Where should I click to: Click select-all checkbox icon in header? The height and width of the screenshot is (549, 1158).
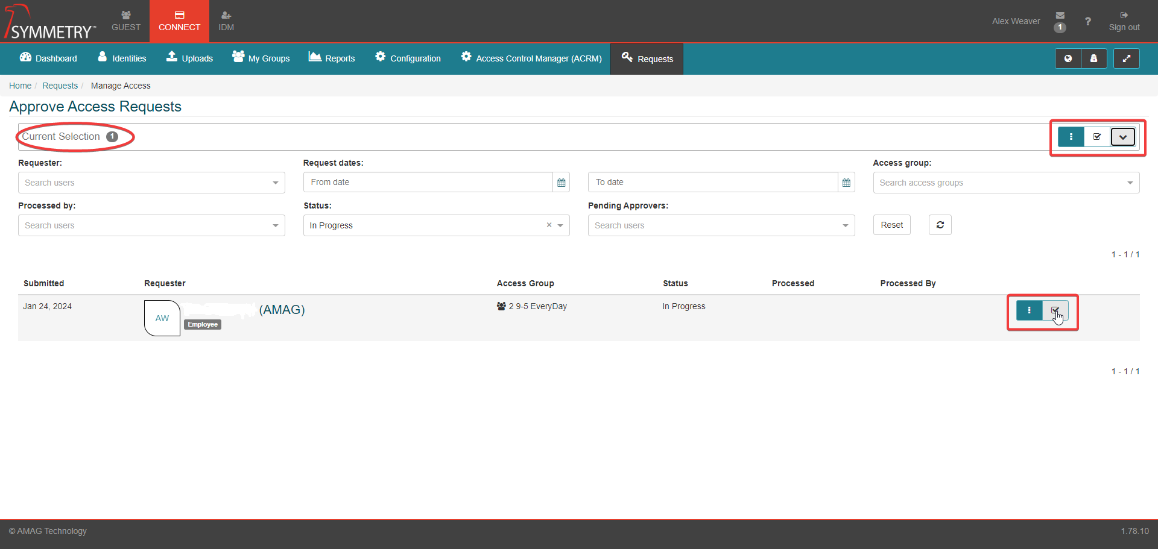coord(1097,137)
